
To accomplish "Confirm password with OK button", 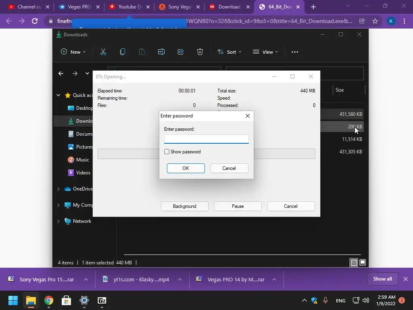I will 186,168.
